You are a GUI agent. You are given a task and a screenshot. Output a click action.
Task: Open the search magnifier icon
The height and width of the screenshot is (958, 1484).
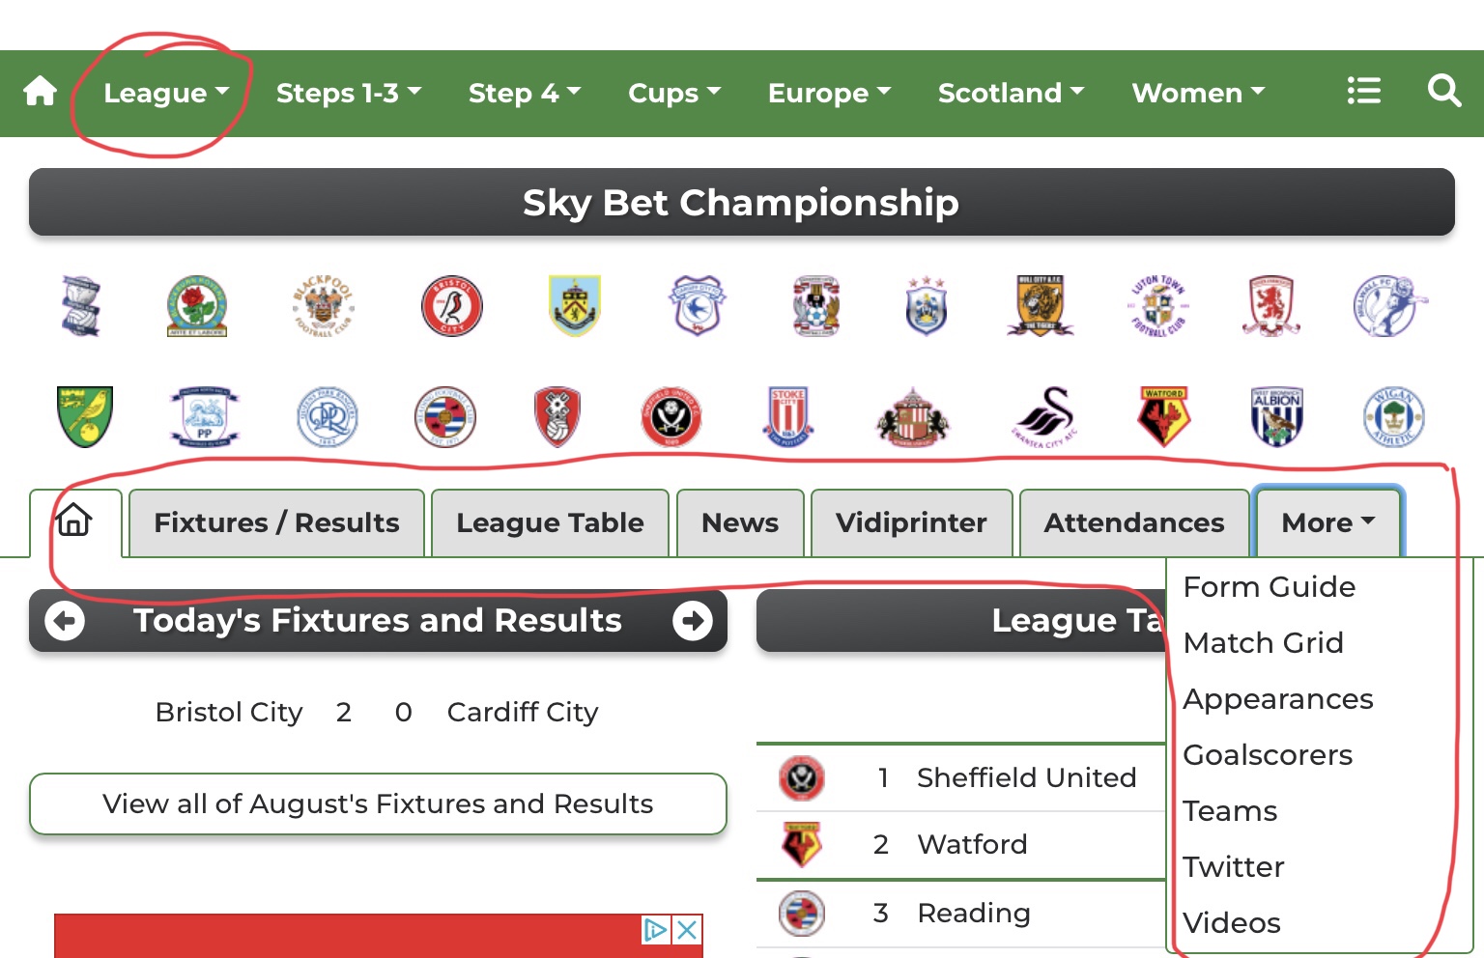point(1443,91)
